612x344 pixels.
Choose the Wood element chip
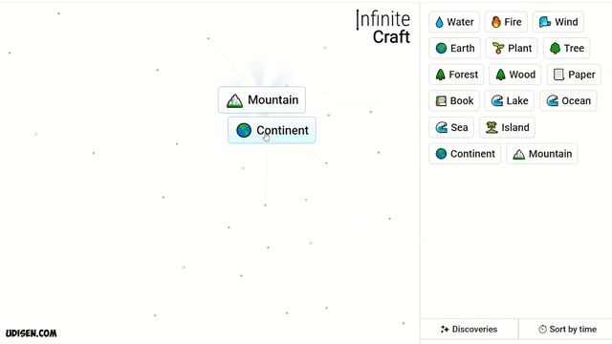(x=514, y=75)
